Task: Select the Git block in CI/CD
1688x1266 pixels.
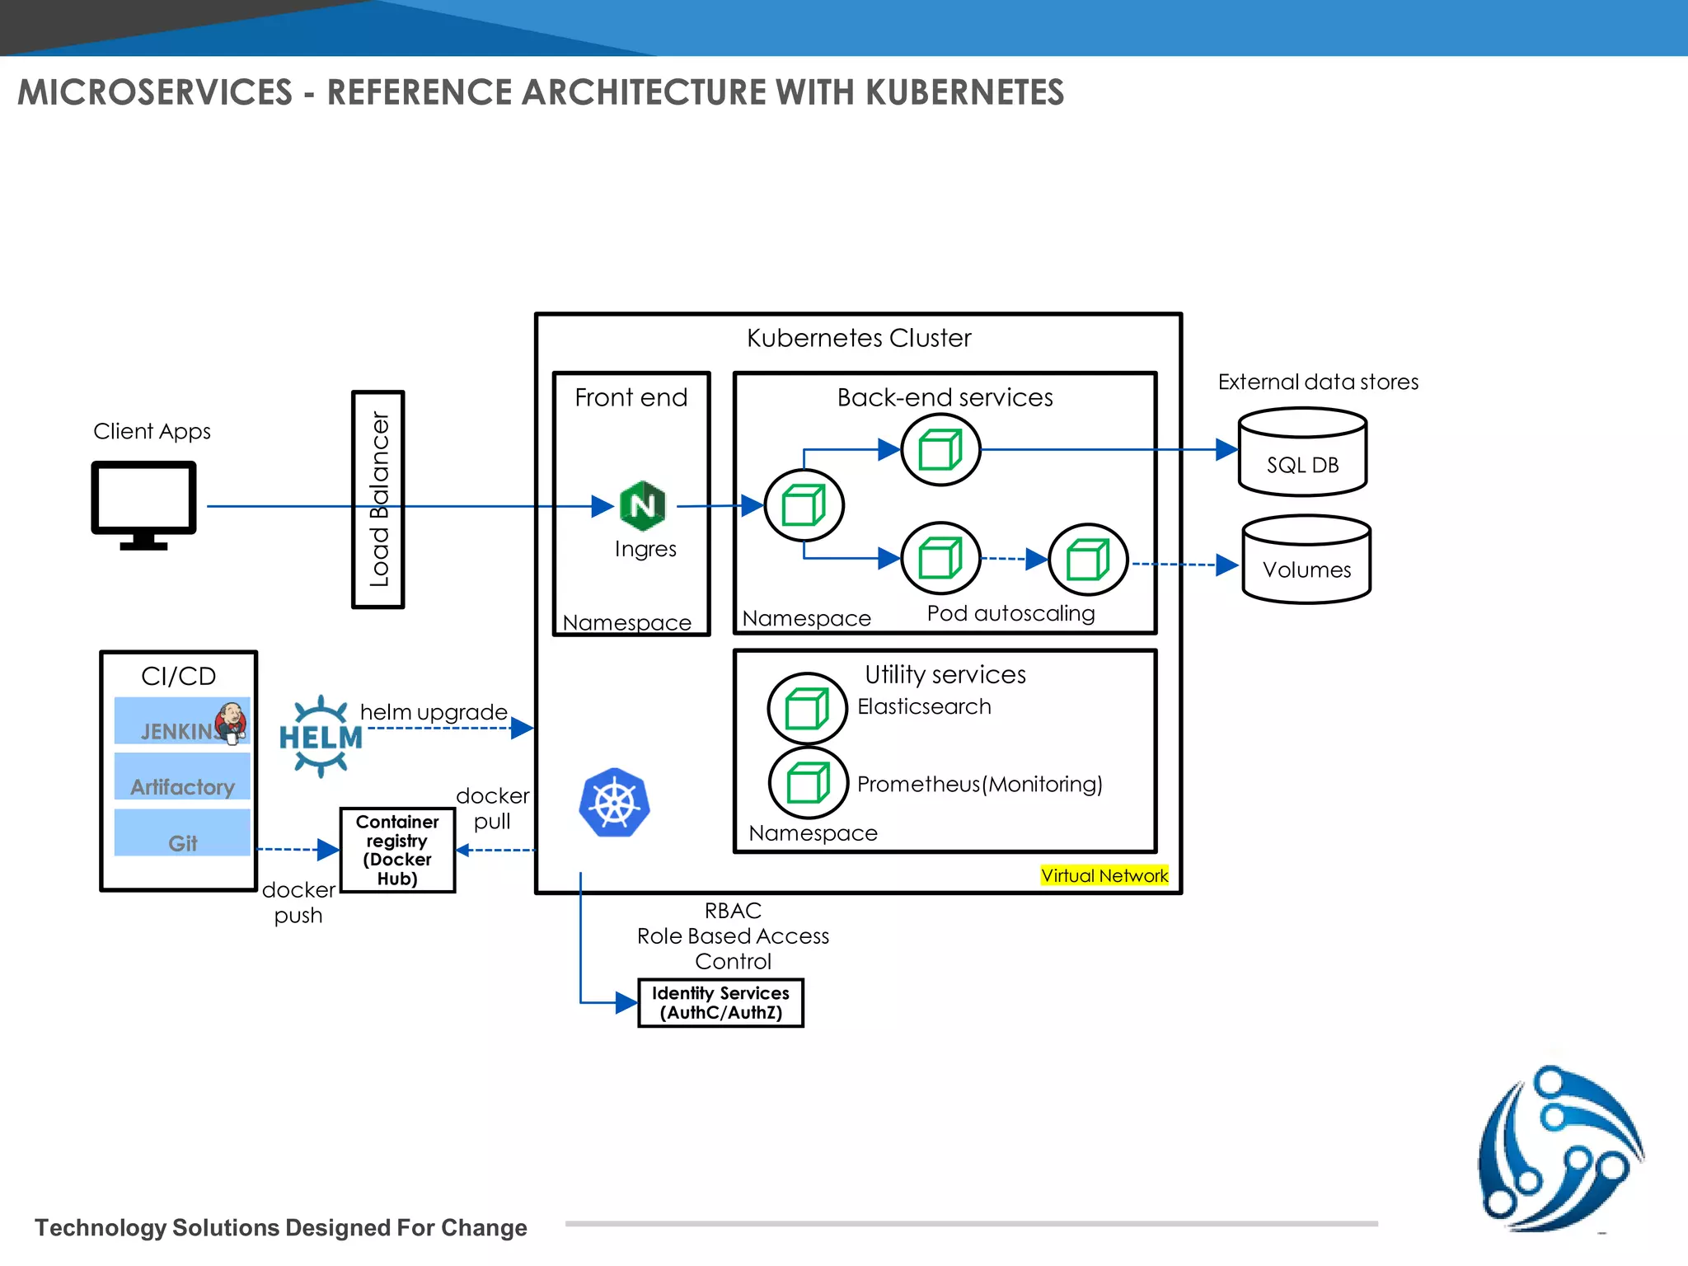Action: (182, 833)
